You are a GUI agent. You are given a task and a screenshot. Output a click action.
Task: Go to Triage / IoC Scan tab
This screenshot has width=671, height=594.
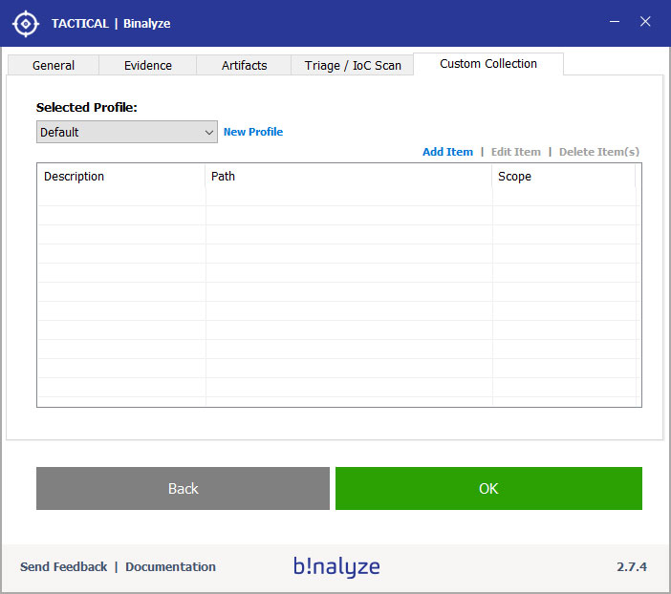click(x=353, y=66)
